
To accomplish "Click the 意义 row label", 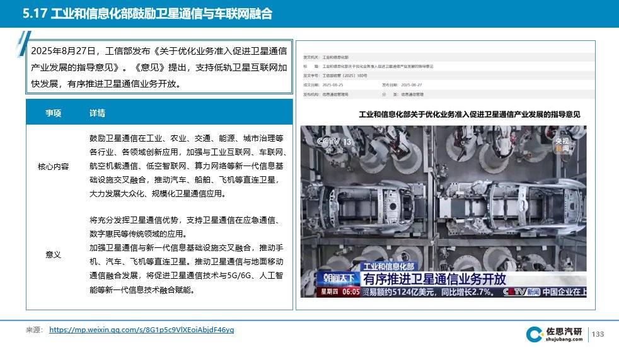I will (x=54, y=255).
